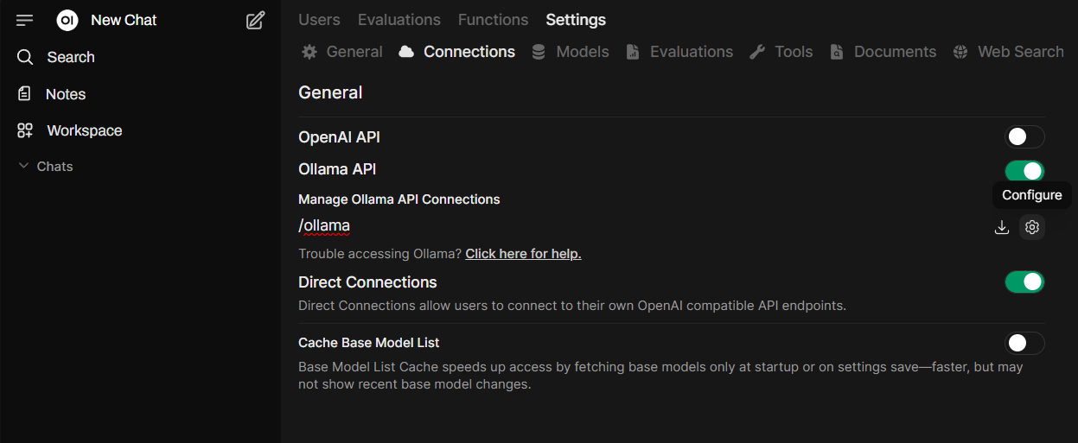Enable Cache Base Model List toggle
1078x443 pixels.
[x=1024, y=343]
